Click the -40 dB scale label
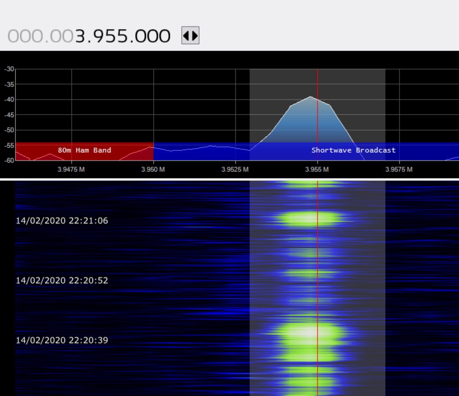The image size is (459, 396). point(9,100)
